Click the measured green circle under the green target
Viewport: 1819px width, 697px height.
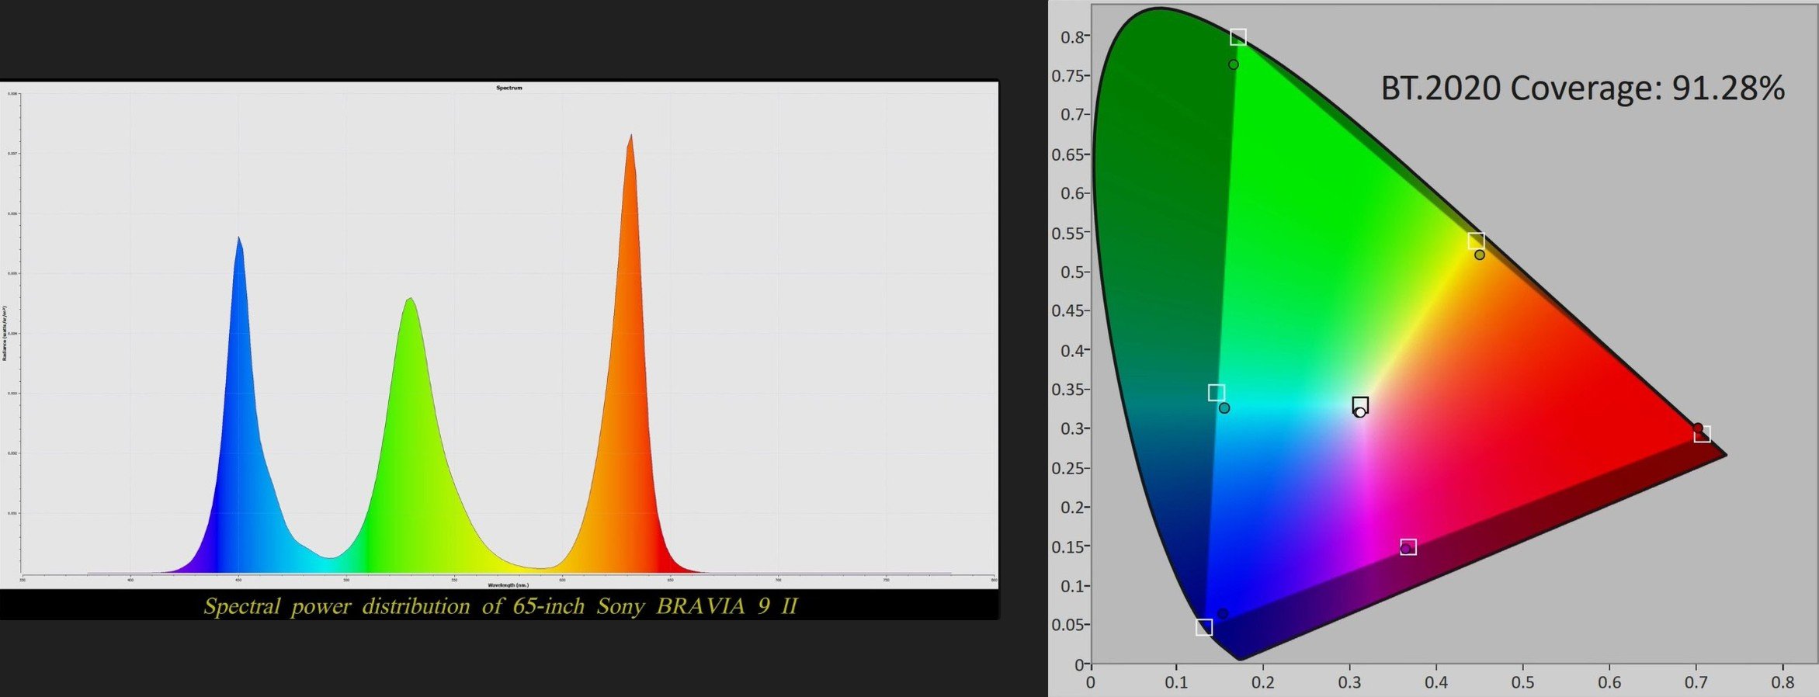point(1234,64)
